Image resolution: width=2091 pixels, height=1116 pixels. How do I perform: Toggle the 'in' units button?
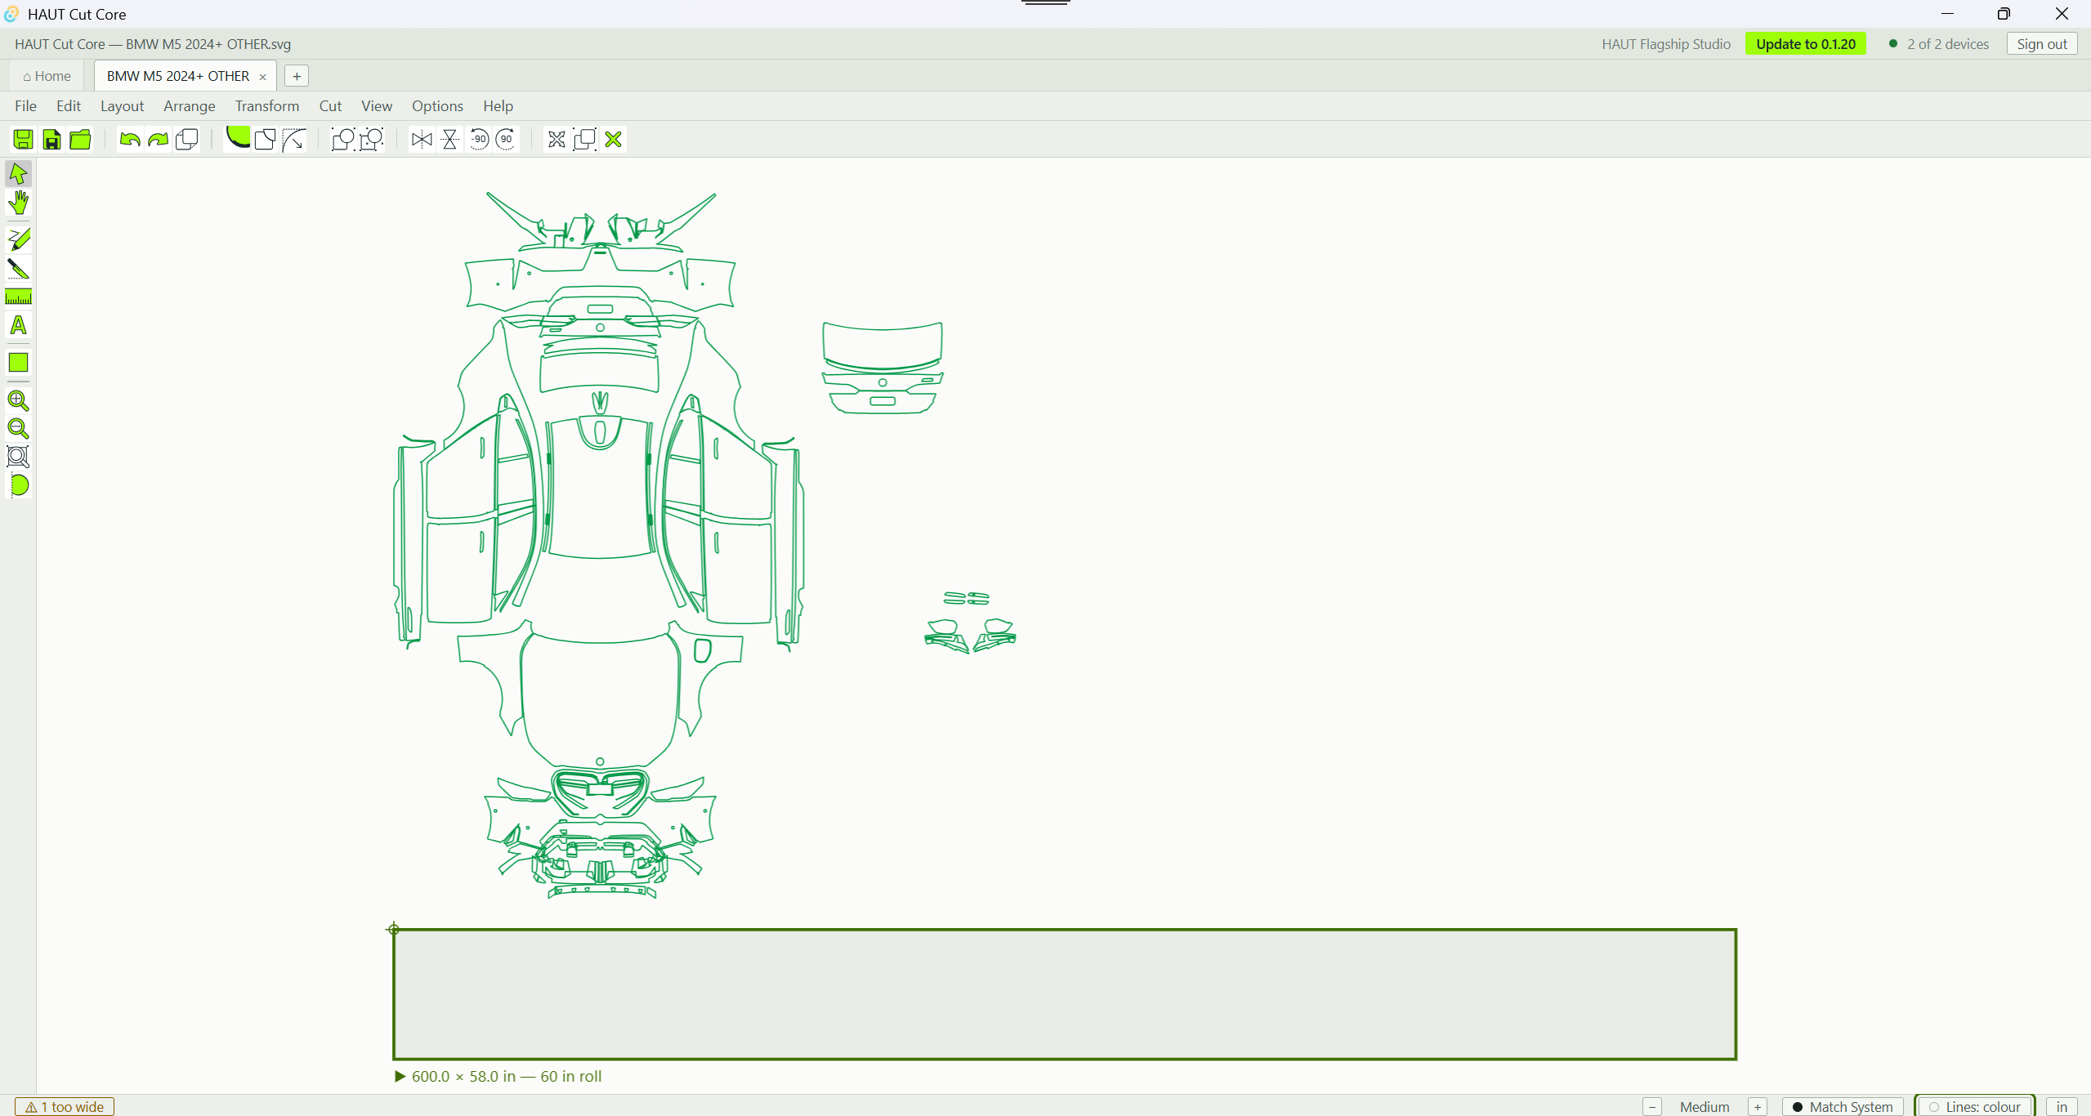2062,1107
